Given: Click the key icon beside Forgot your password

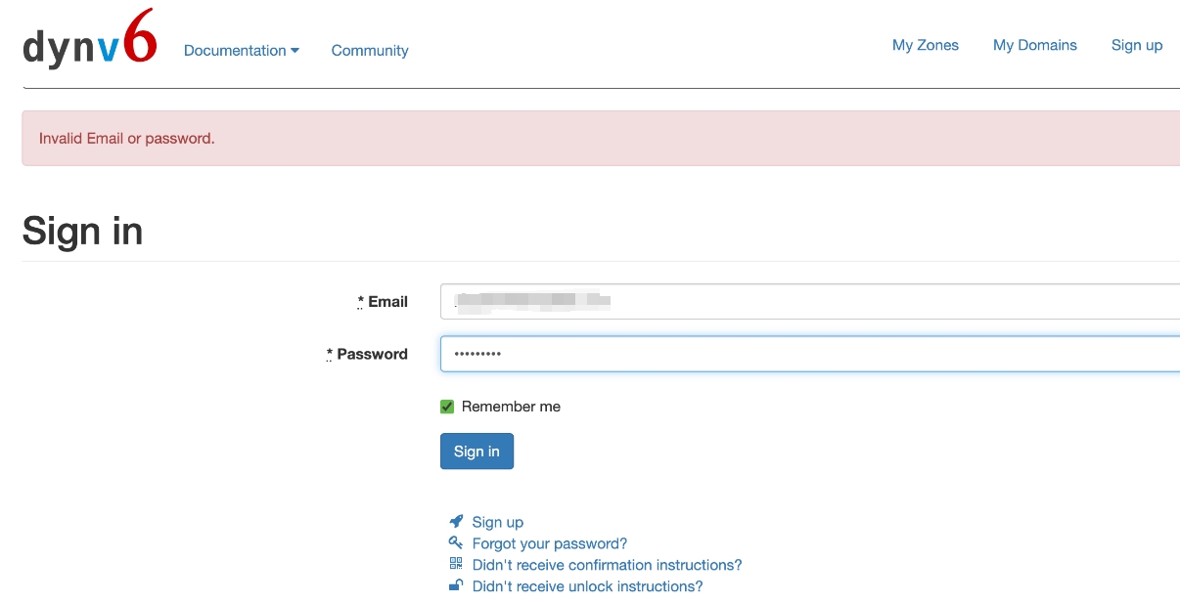Looking at the screenshot, I should coord(456,543).
